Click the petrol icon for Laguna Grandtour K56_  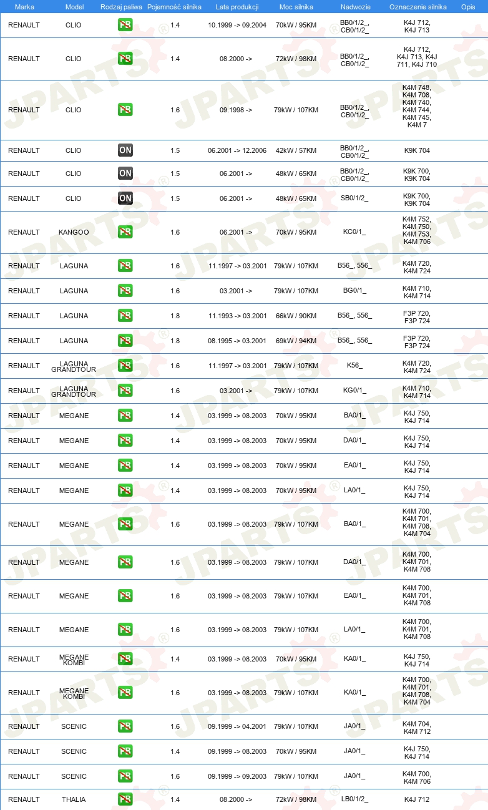125,366
